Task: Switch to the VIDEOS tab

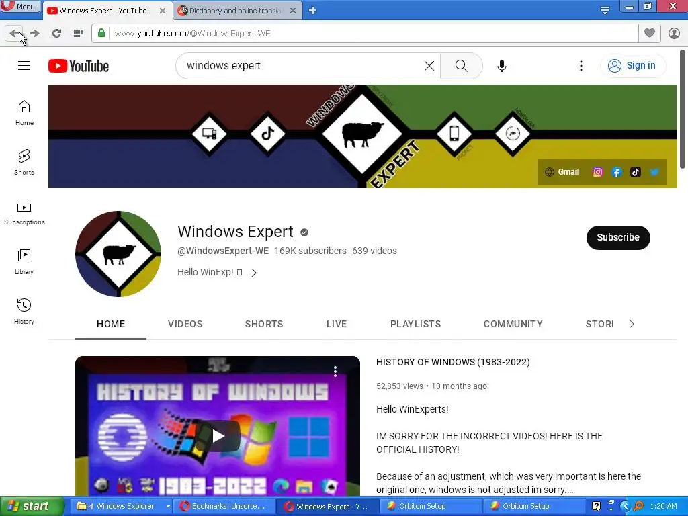Action: coord(185,325)
